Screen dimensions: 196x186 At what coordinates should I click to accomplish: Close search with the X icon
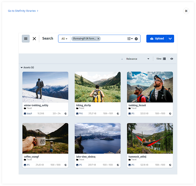(x=34, y=38)
